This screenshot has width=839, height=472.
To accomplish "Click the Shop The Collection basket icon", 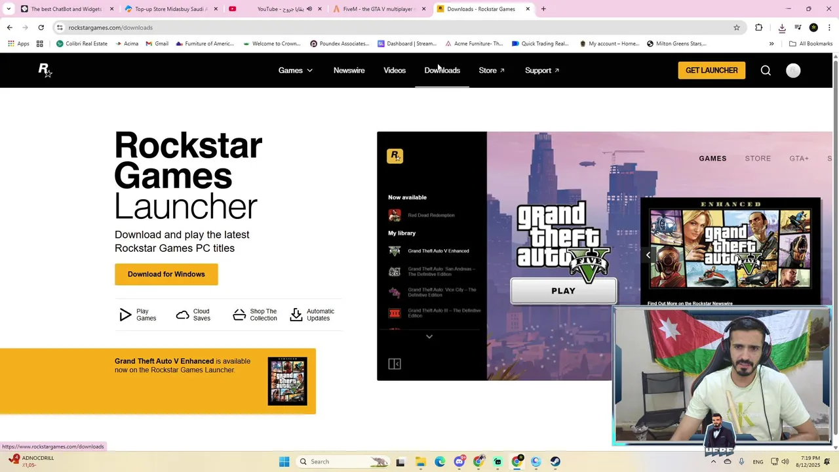I will [x=239, y=315].
